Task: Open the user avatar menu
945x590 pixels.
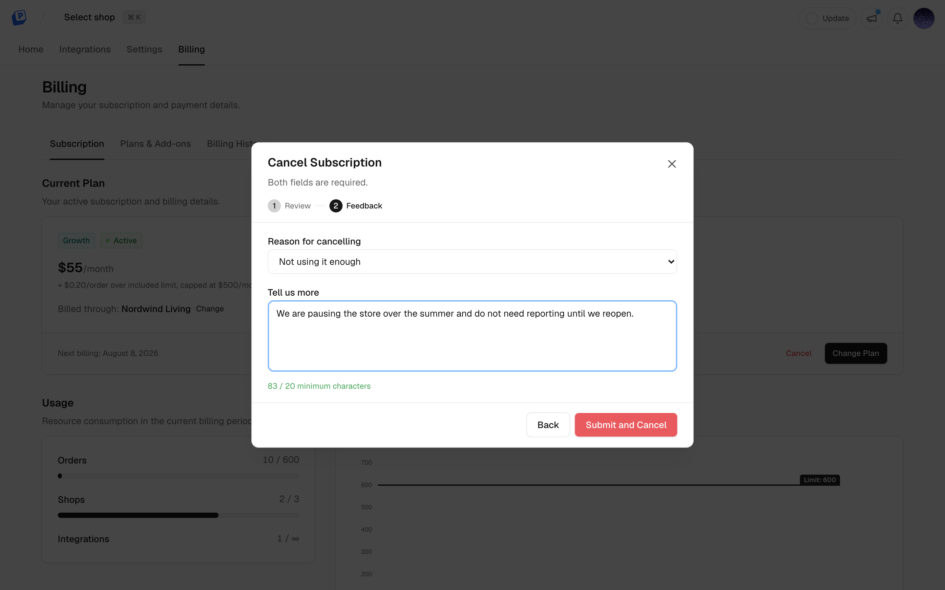Action: click(x=924, y=18)
